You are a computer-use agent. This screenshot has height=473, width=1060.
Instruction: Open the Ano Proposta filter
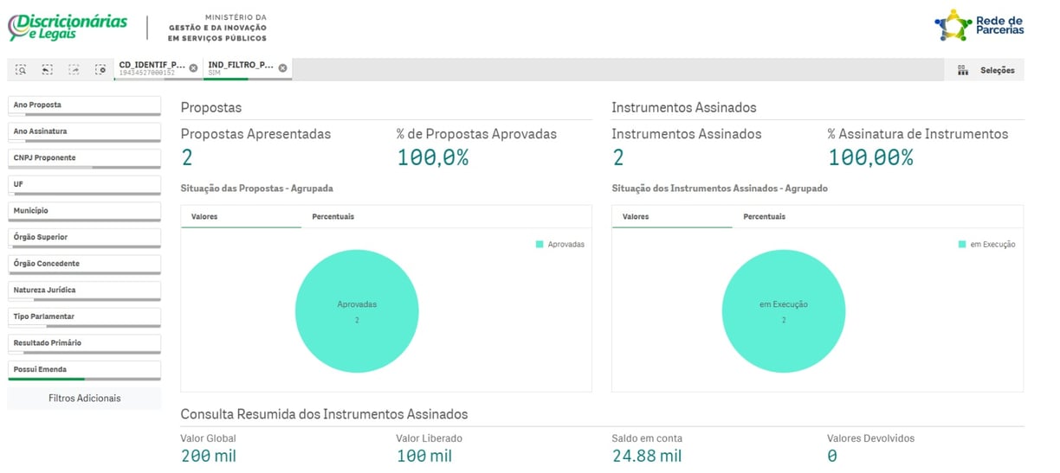click(84, 105)
